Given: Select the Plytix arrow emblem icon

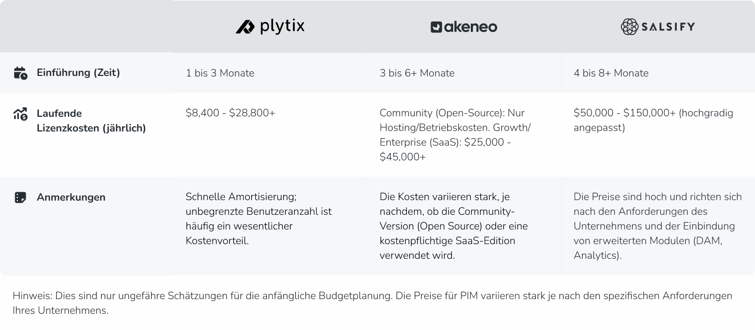Looking at the screenshot, I should [245, 27].
